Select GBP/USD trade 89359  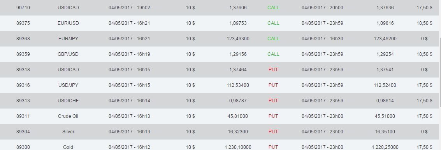pyautogui.click(x=220, y=54)
